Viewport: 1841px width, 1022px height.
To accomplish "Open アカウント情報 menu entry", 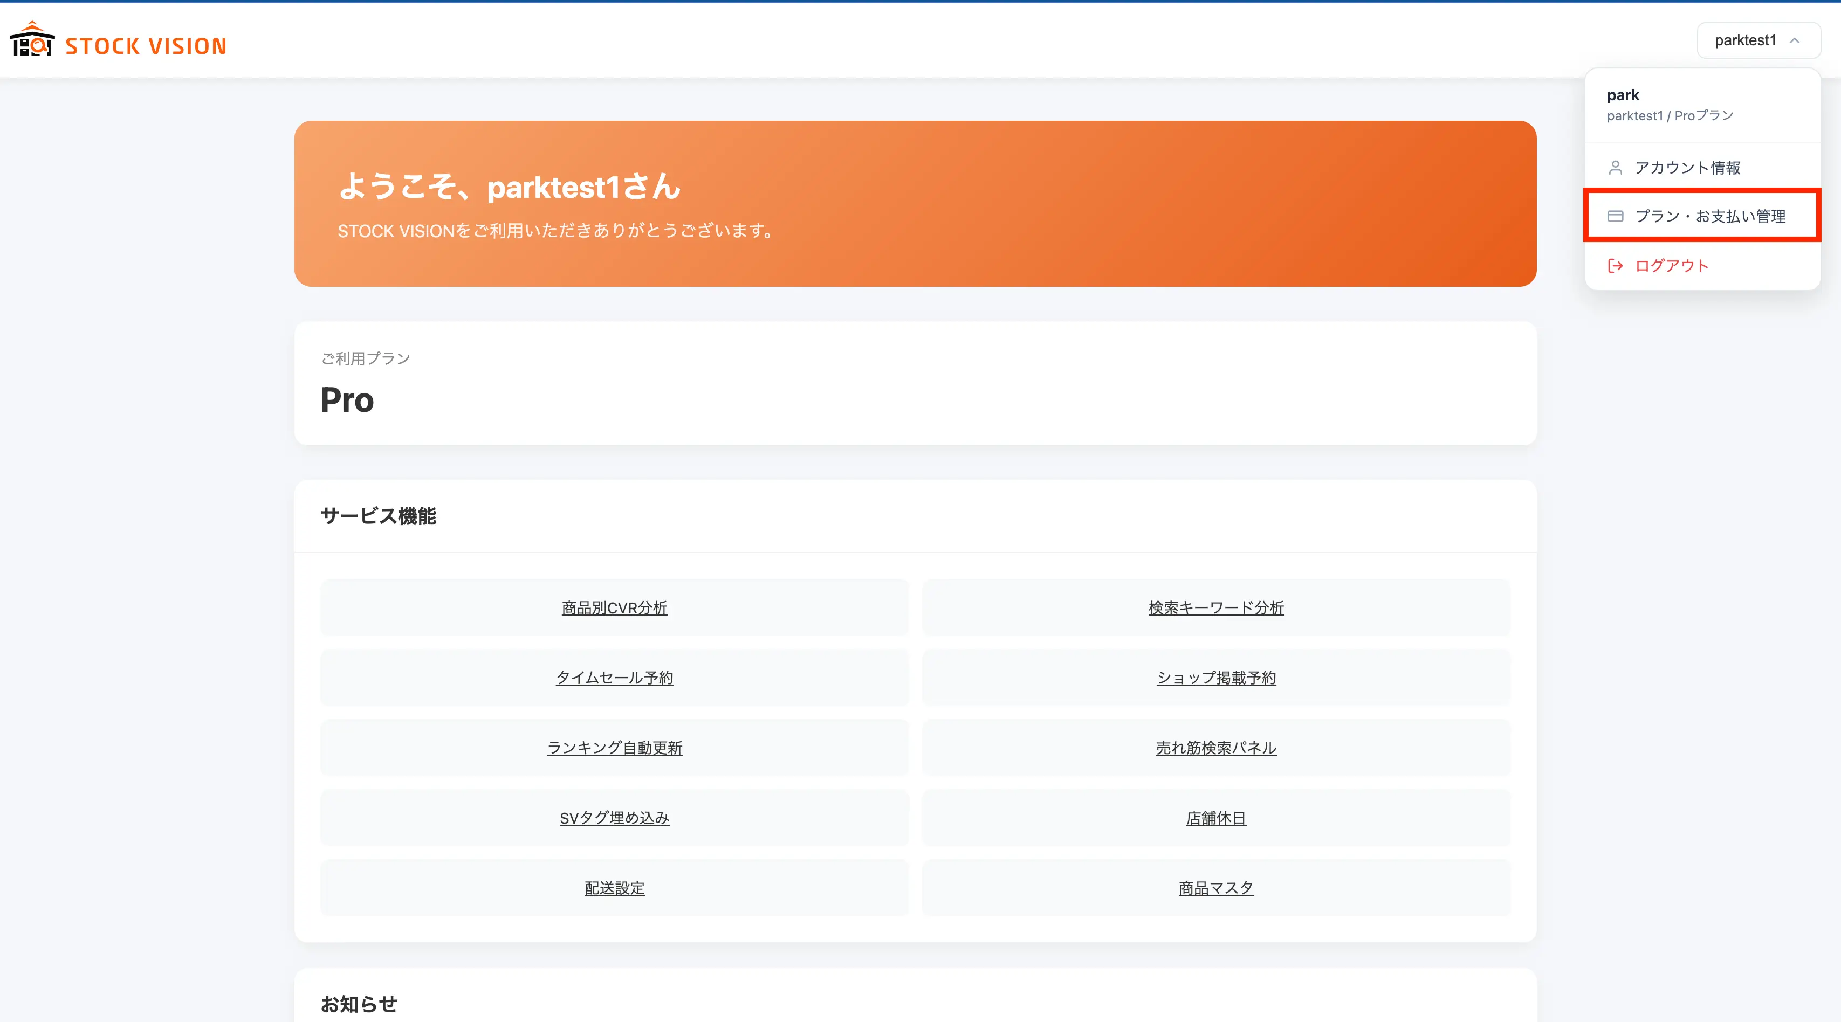I will tap(1702, 168).
